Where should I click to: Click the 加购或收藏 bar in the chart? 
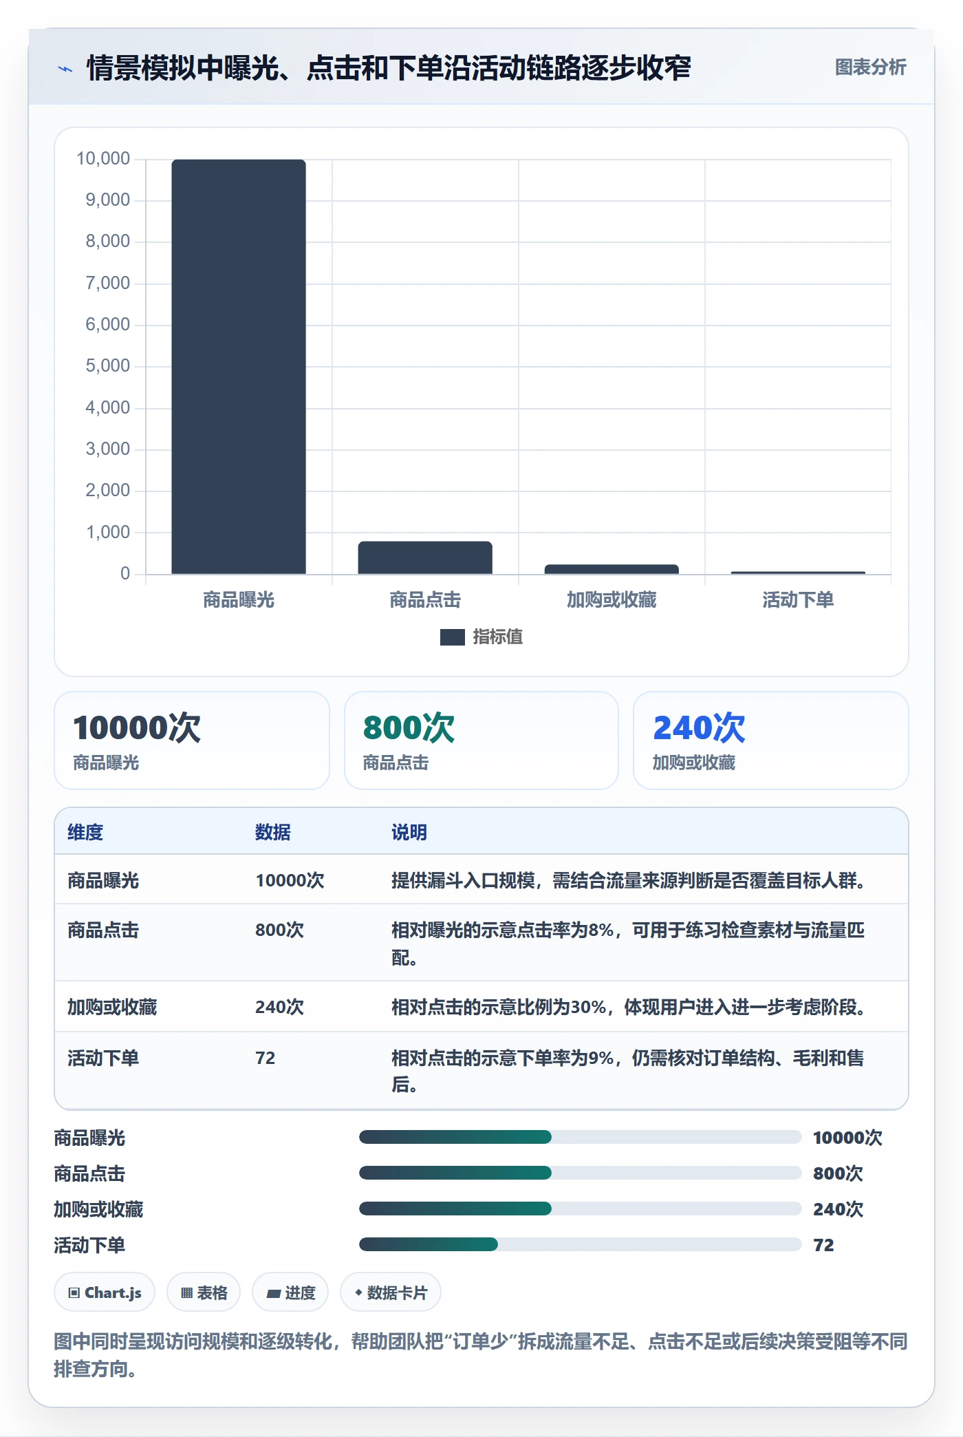pos(612,569)
